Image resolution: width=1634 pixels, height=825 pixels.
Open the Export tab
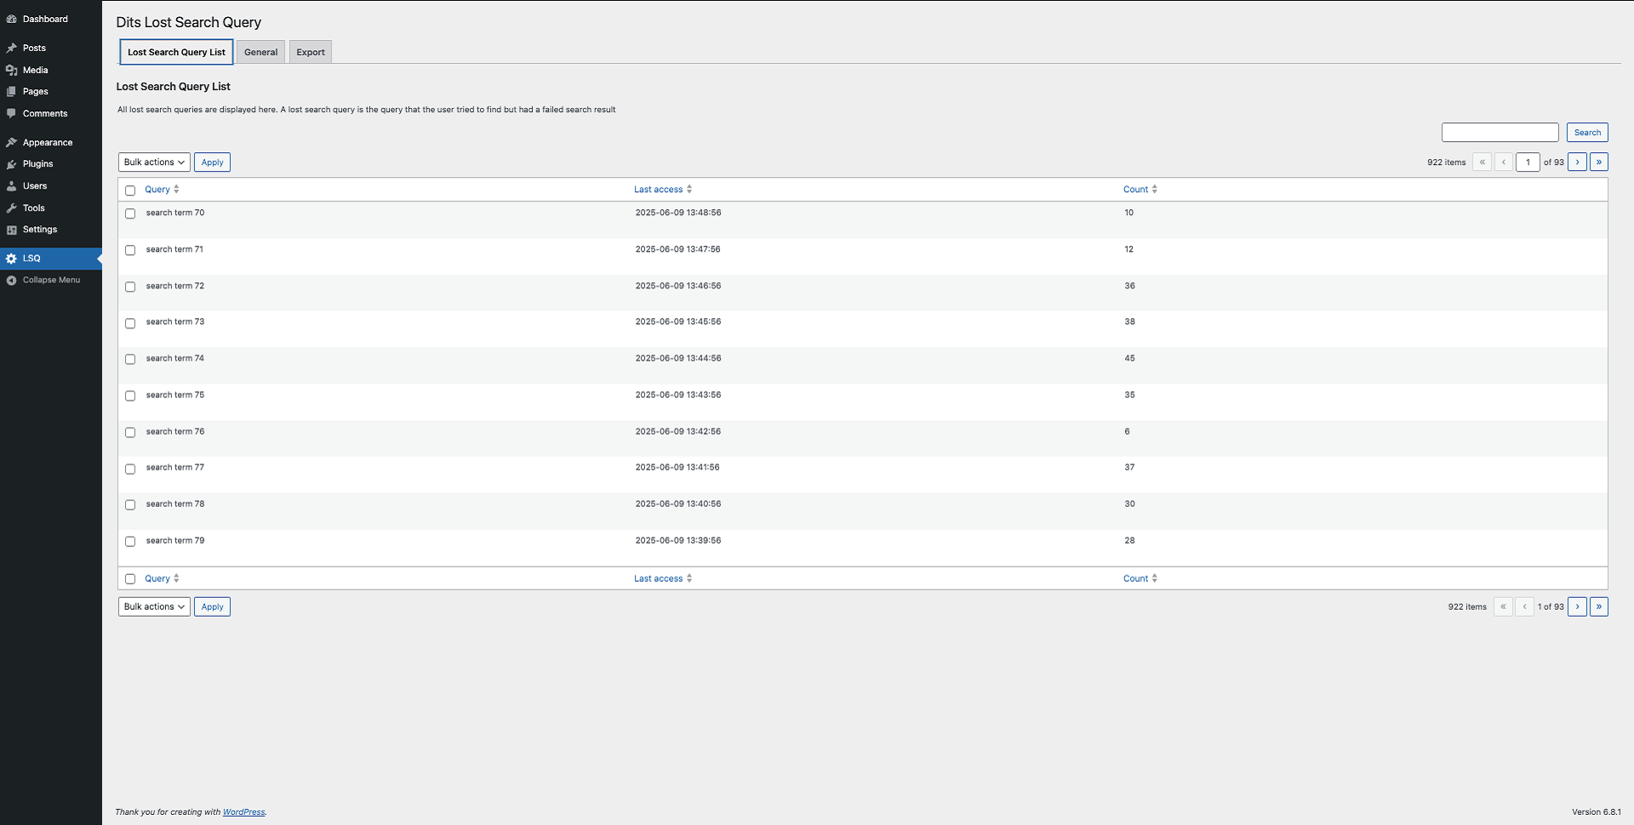click(x=311, y=52)
